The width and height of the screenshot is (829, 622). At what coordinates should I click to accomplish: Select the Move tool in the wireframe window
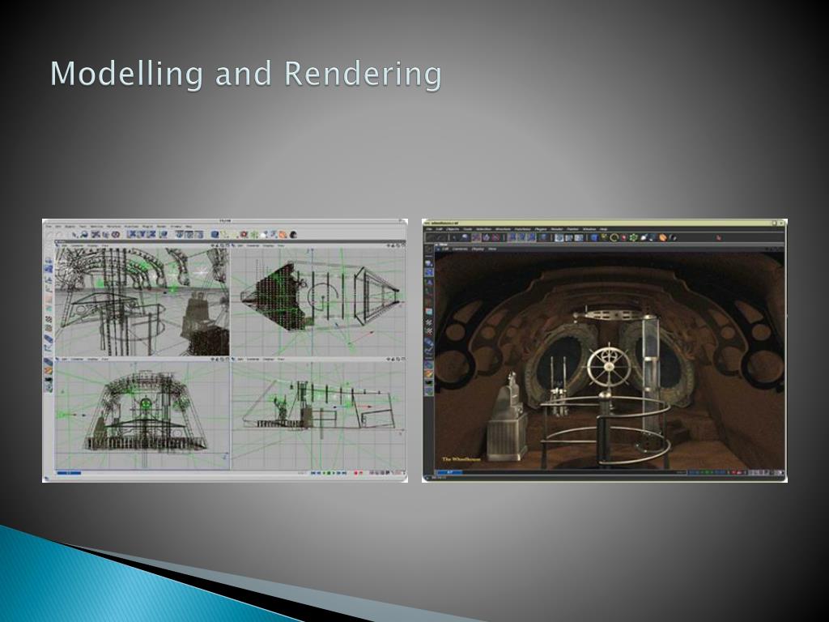[x=96, y=234]
